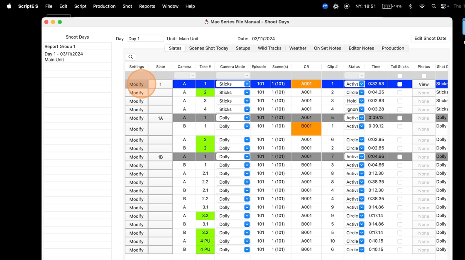The height and width of the screenshot is (260, 465).
Task: Click the battery indicator in the menu bar
Action: tap(392, 6)
